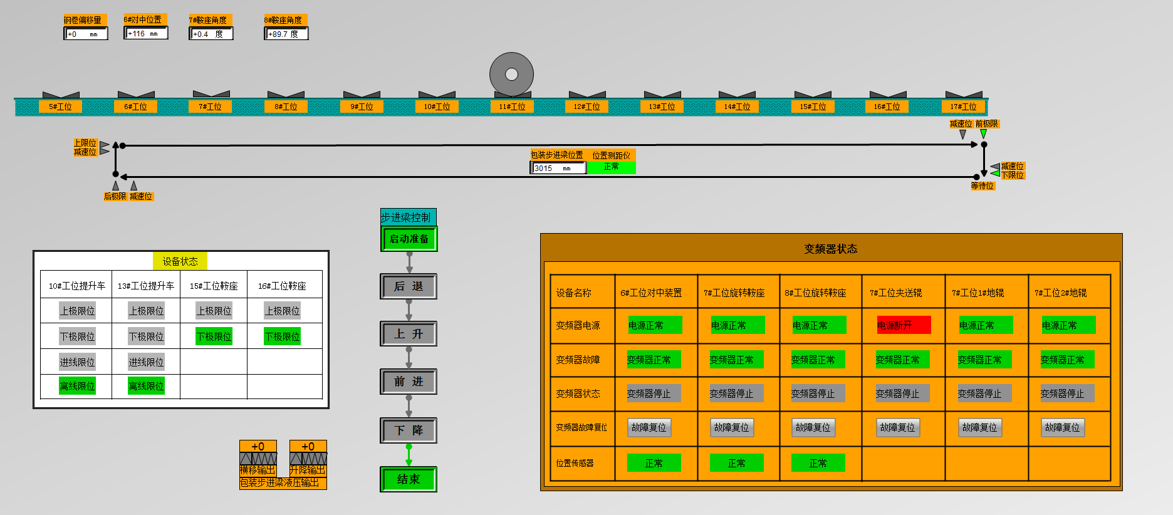1173x515 pixels.
Task: Click 变频器停止 under 8#工位旋转鞍座
Action: [818, 393]
